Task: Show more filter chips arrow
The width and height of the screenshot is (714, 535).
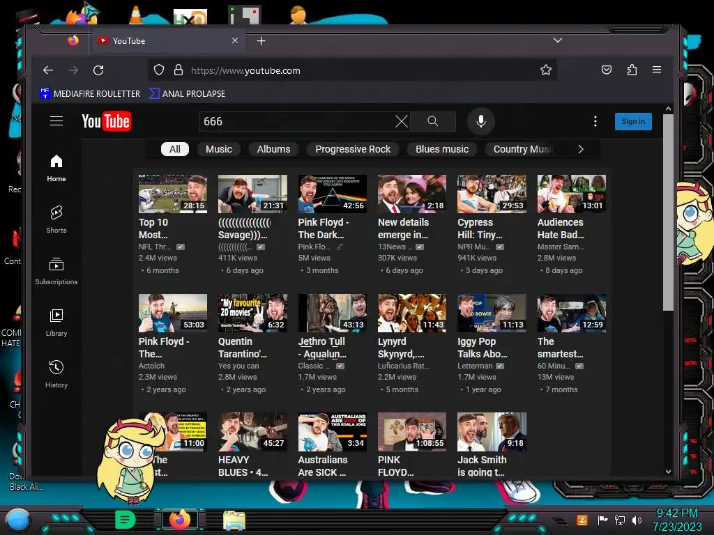Action: tap(581, 149)
